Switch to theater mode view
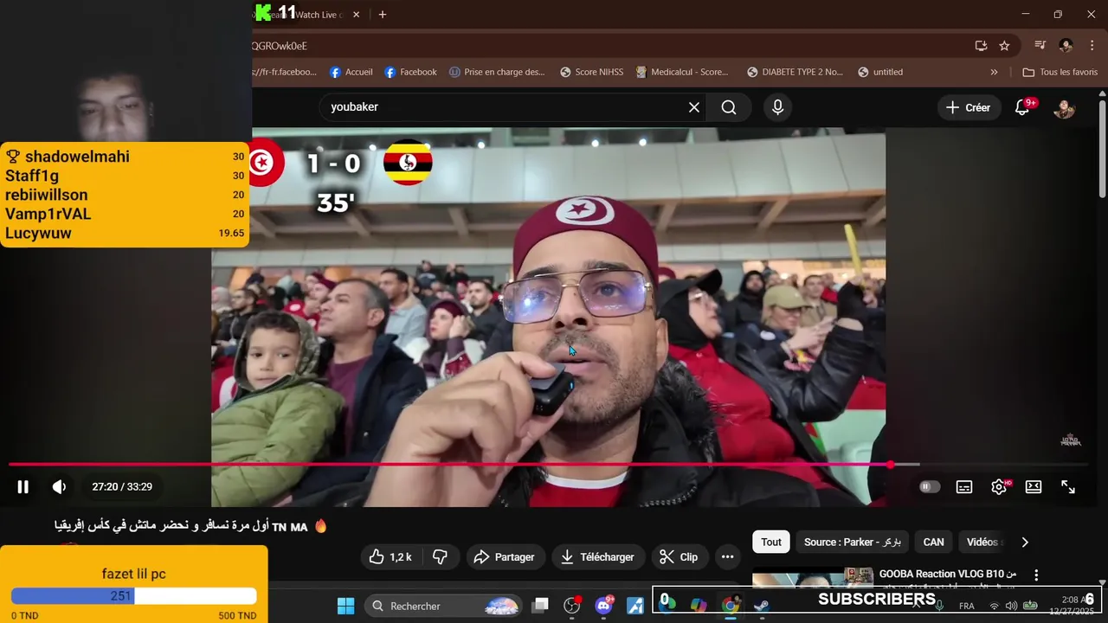The width and height of the screenshot is (1108, 623). click(x=1034, y=487)
